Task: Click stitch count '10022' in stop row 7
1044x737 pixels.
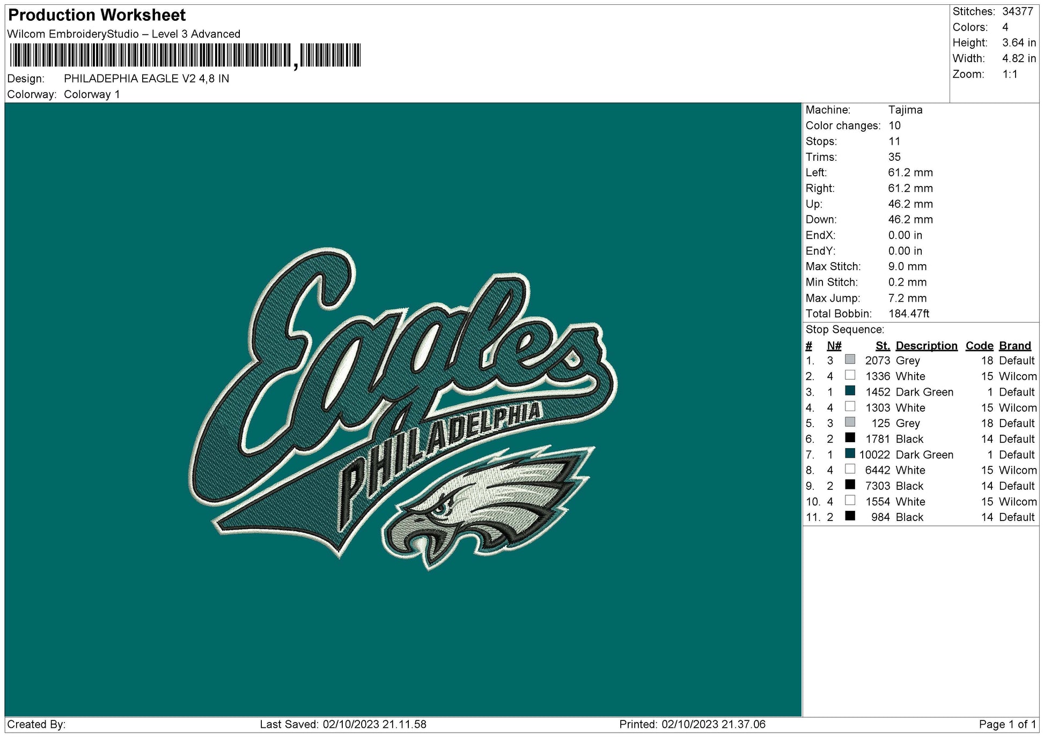Action: click(x=874, y=455)
